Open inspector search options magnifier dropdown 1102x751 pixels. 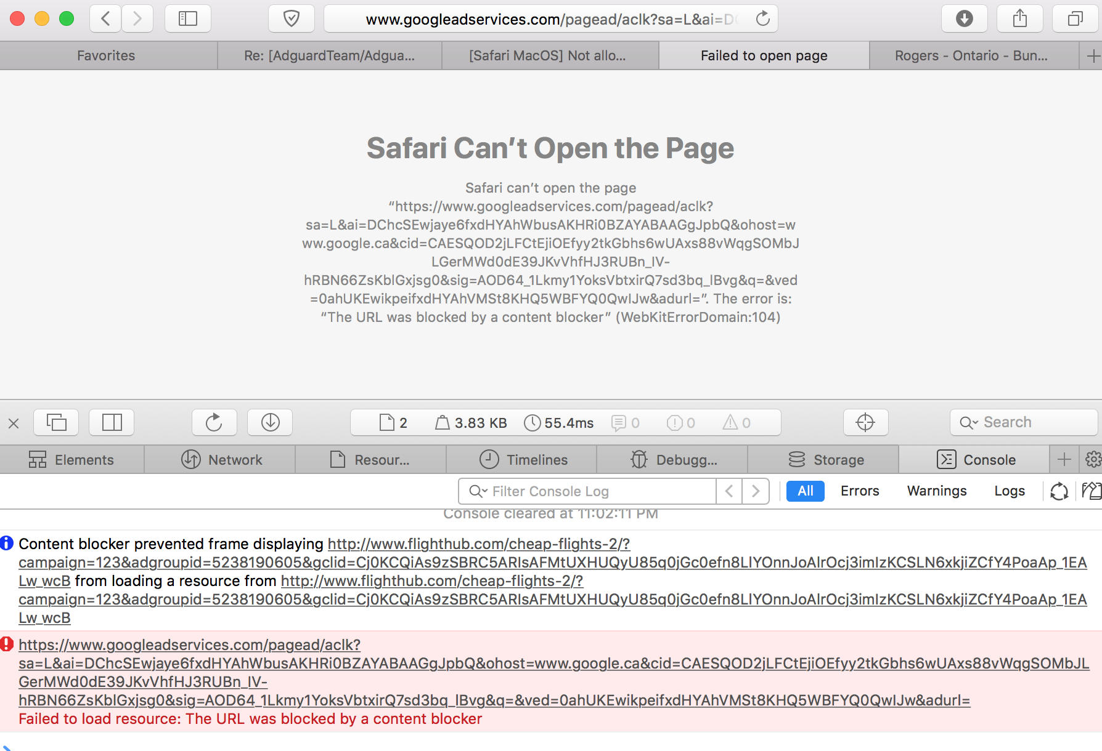tap(969, 423)
